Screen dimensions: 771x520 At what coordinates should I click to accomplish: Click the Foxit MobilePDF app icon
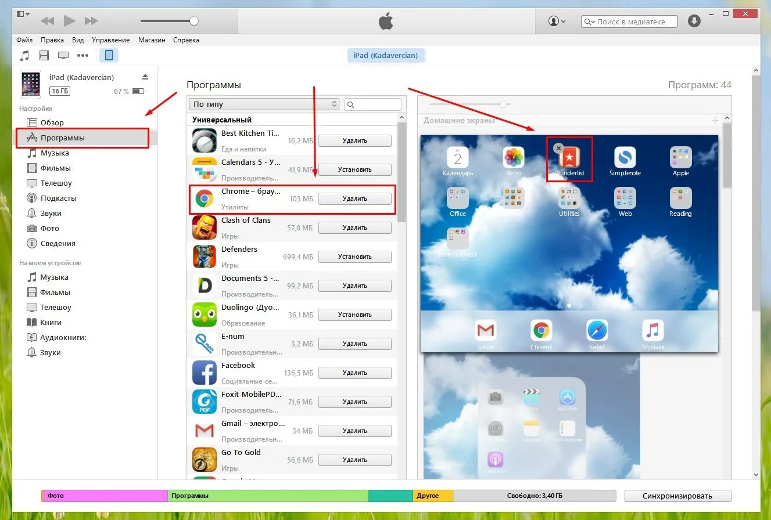204,402
